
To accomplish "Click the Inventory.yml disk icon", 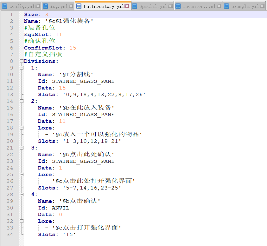I will [178, 6].
